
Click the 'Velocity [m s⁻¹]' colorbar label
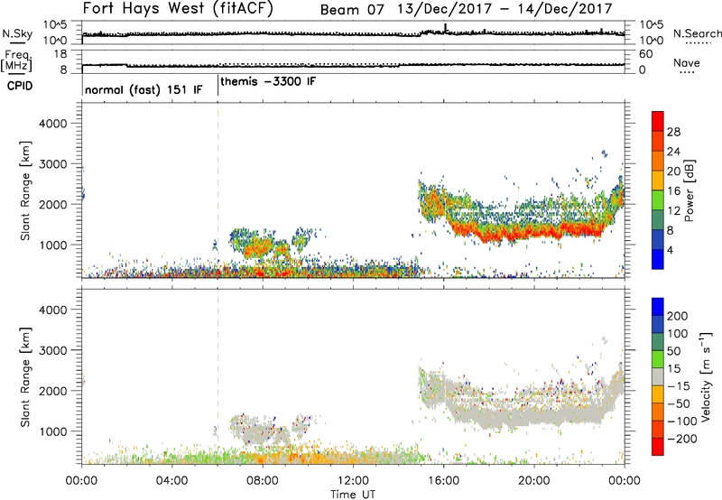click(707, 376)
